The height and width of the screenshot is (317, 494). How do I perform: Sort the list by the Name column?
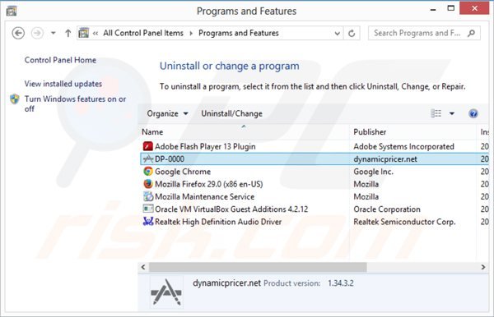[245, 132]
